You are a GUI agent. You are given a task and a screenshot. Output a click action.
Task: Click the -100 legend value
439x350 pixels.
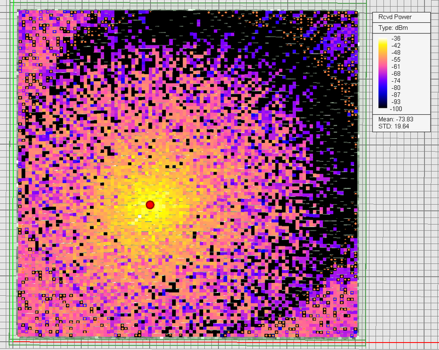tap(396, 108)
